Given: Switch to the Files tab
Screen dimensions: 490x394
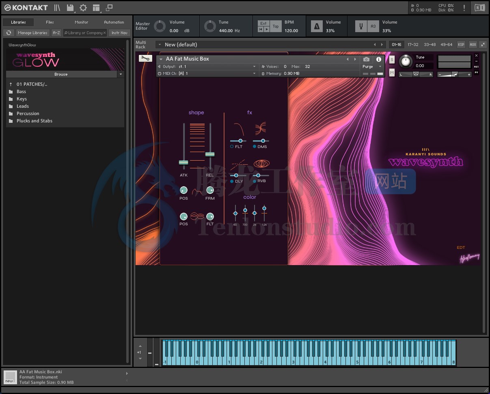Looking at the screenshot, I should tap(50, 22).
